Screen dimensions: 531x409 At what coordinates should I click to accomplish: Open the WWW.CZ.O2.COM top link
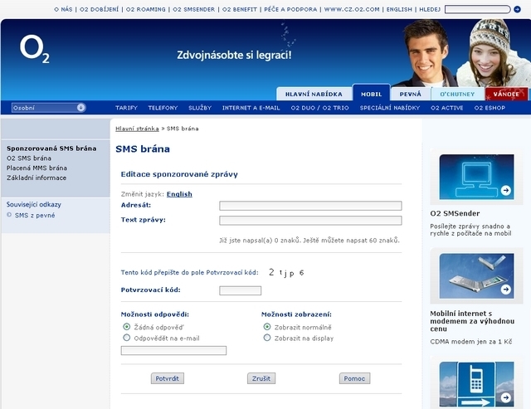352,9
